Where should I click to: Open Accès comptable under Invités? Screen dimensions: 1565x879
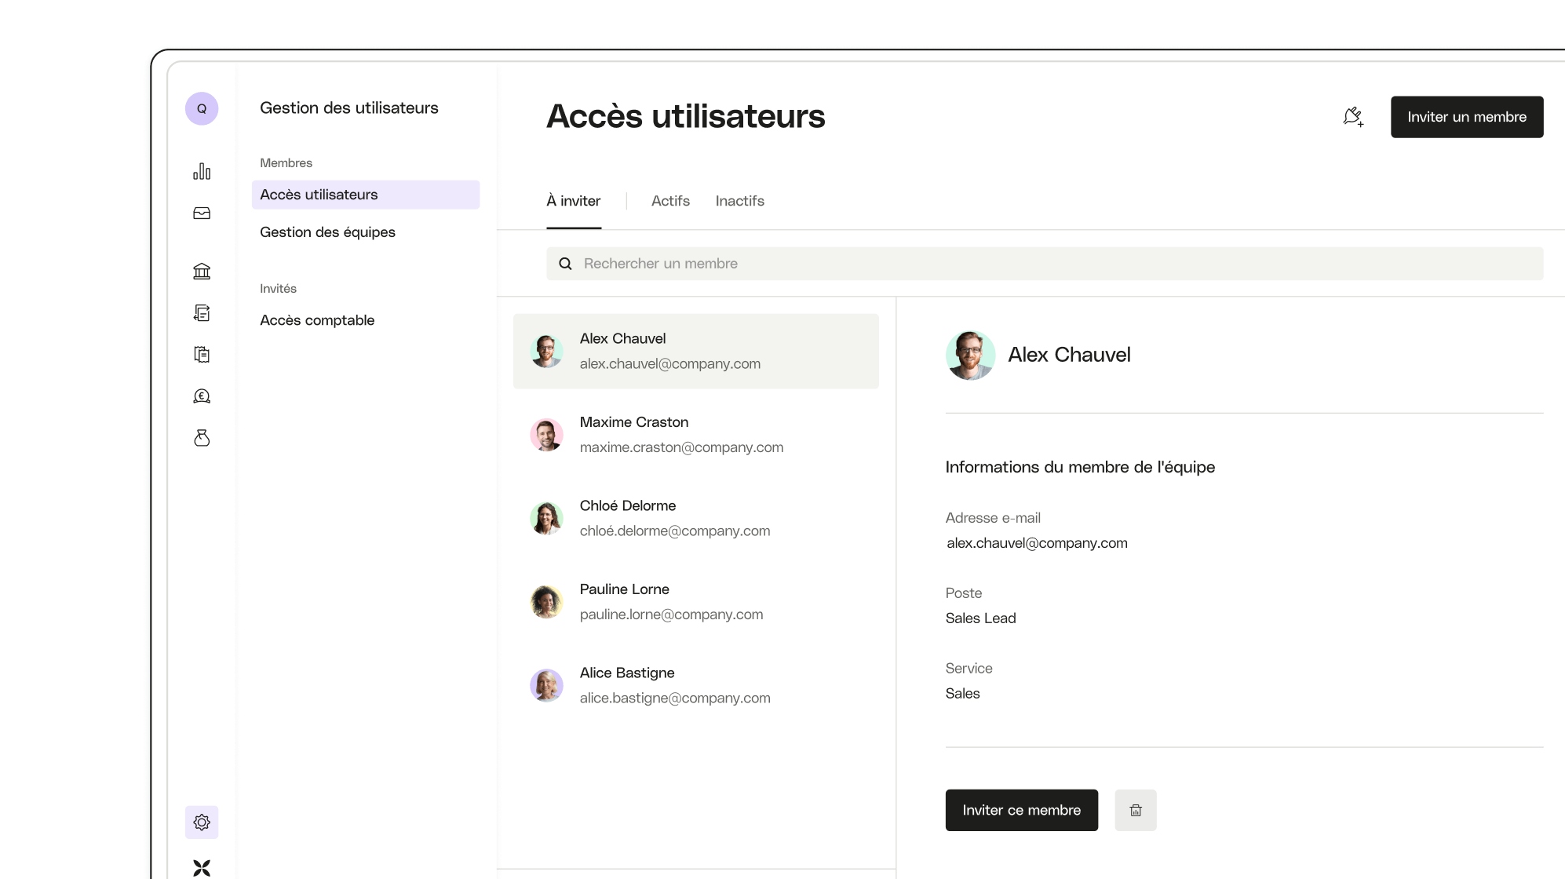(x=317, y=320)
